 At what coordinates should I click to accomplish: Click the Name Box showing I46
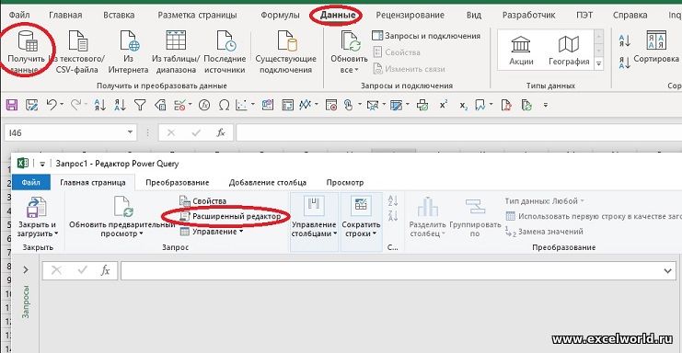point(65,132)
